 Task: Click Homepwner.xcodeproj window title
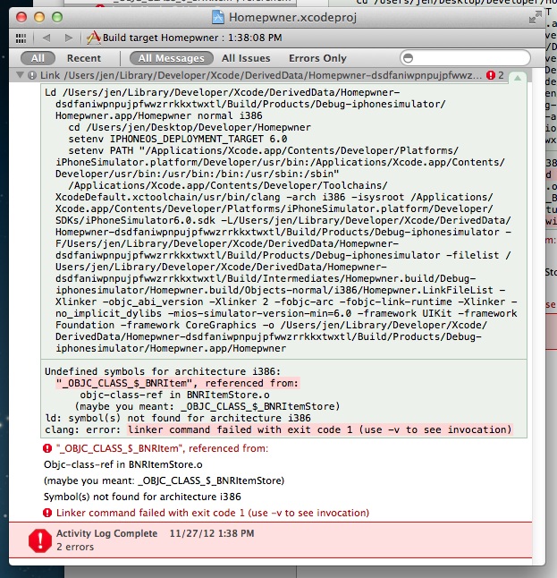pyautogui.click(x=292, y=17)
